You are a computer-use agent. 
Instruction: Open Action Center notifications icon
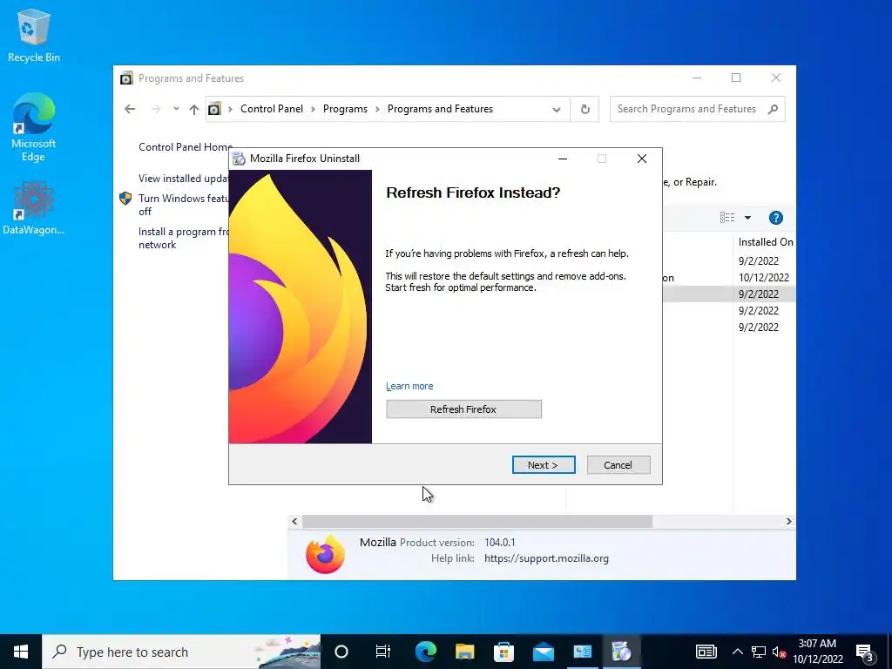[x=865, y=652]
